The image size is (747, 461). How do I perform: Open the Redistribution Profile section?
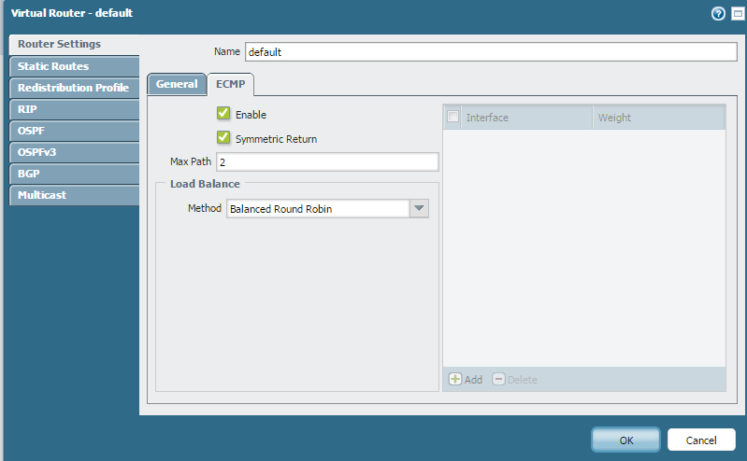(x=74, y=88)
